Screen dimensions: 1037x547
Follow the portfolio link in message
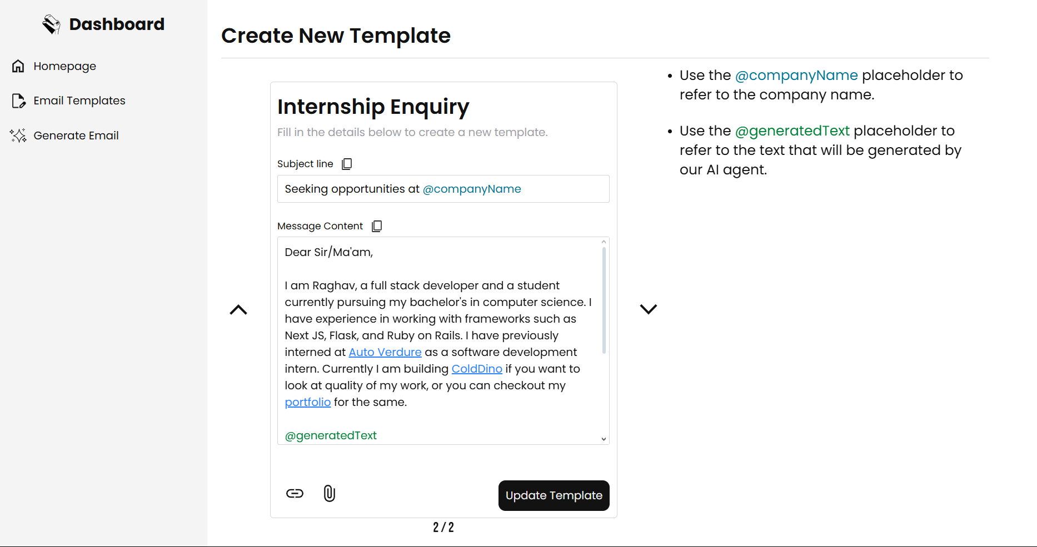tap(307, 402)
